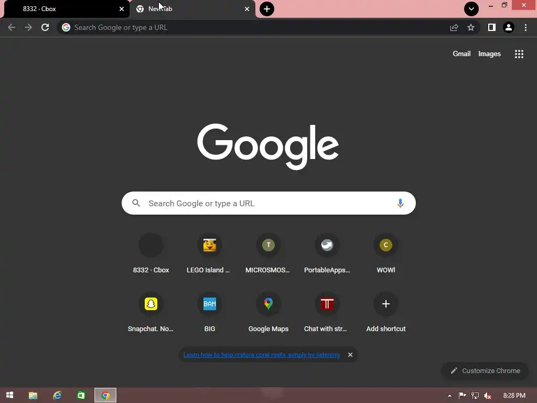This screenshot has width=537, height=403.
Task: Click the Chrome taskbar button
Action: [105, 395]
